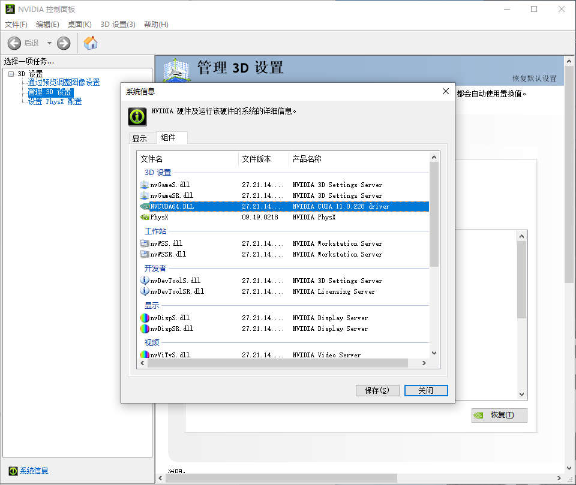Image resolution: width=576 pixels, height=485 pixels.
Task: Open the 编辑(E) menu
Action: coord(47,24)
